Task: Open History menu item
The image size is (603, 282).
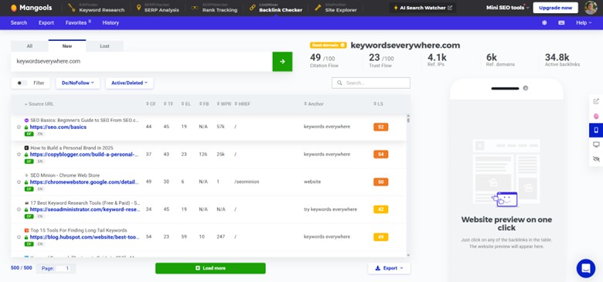Action: [111, 22]
